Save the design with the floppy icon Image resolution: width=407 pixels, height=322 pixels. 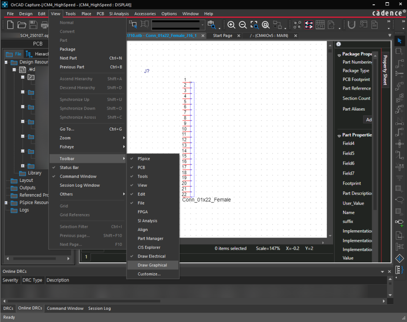33,25
